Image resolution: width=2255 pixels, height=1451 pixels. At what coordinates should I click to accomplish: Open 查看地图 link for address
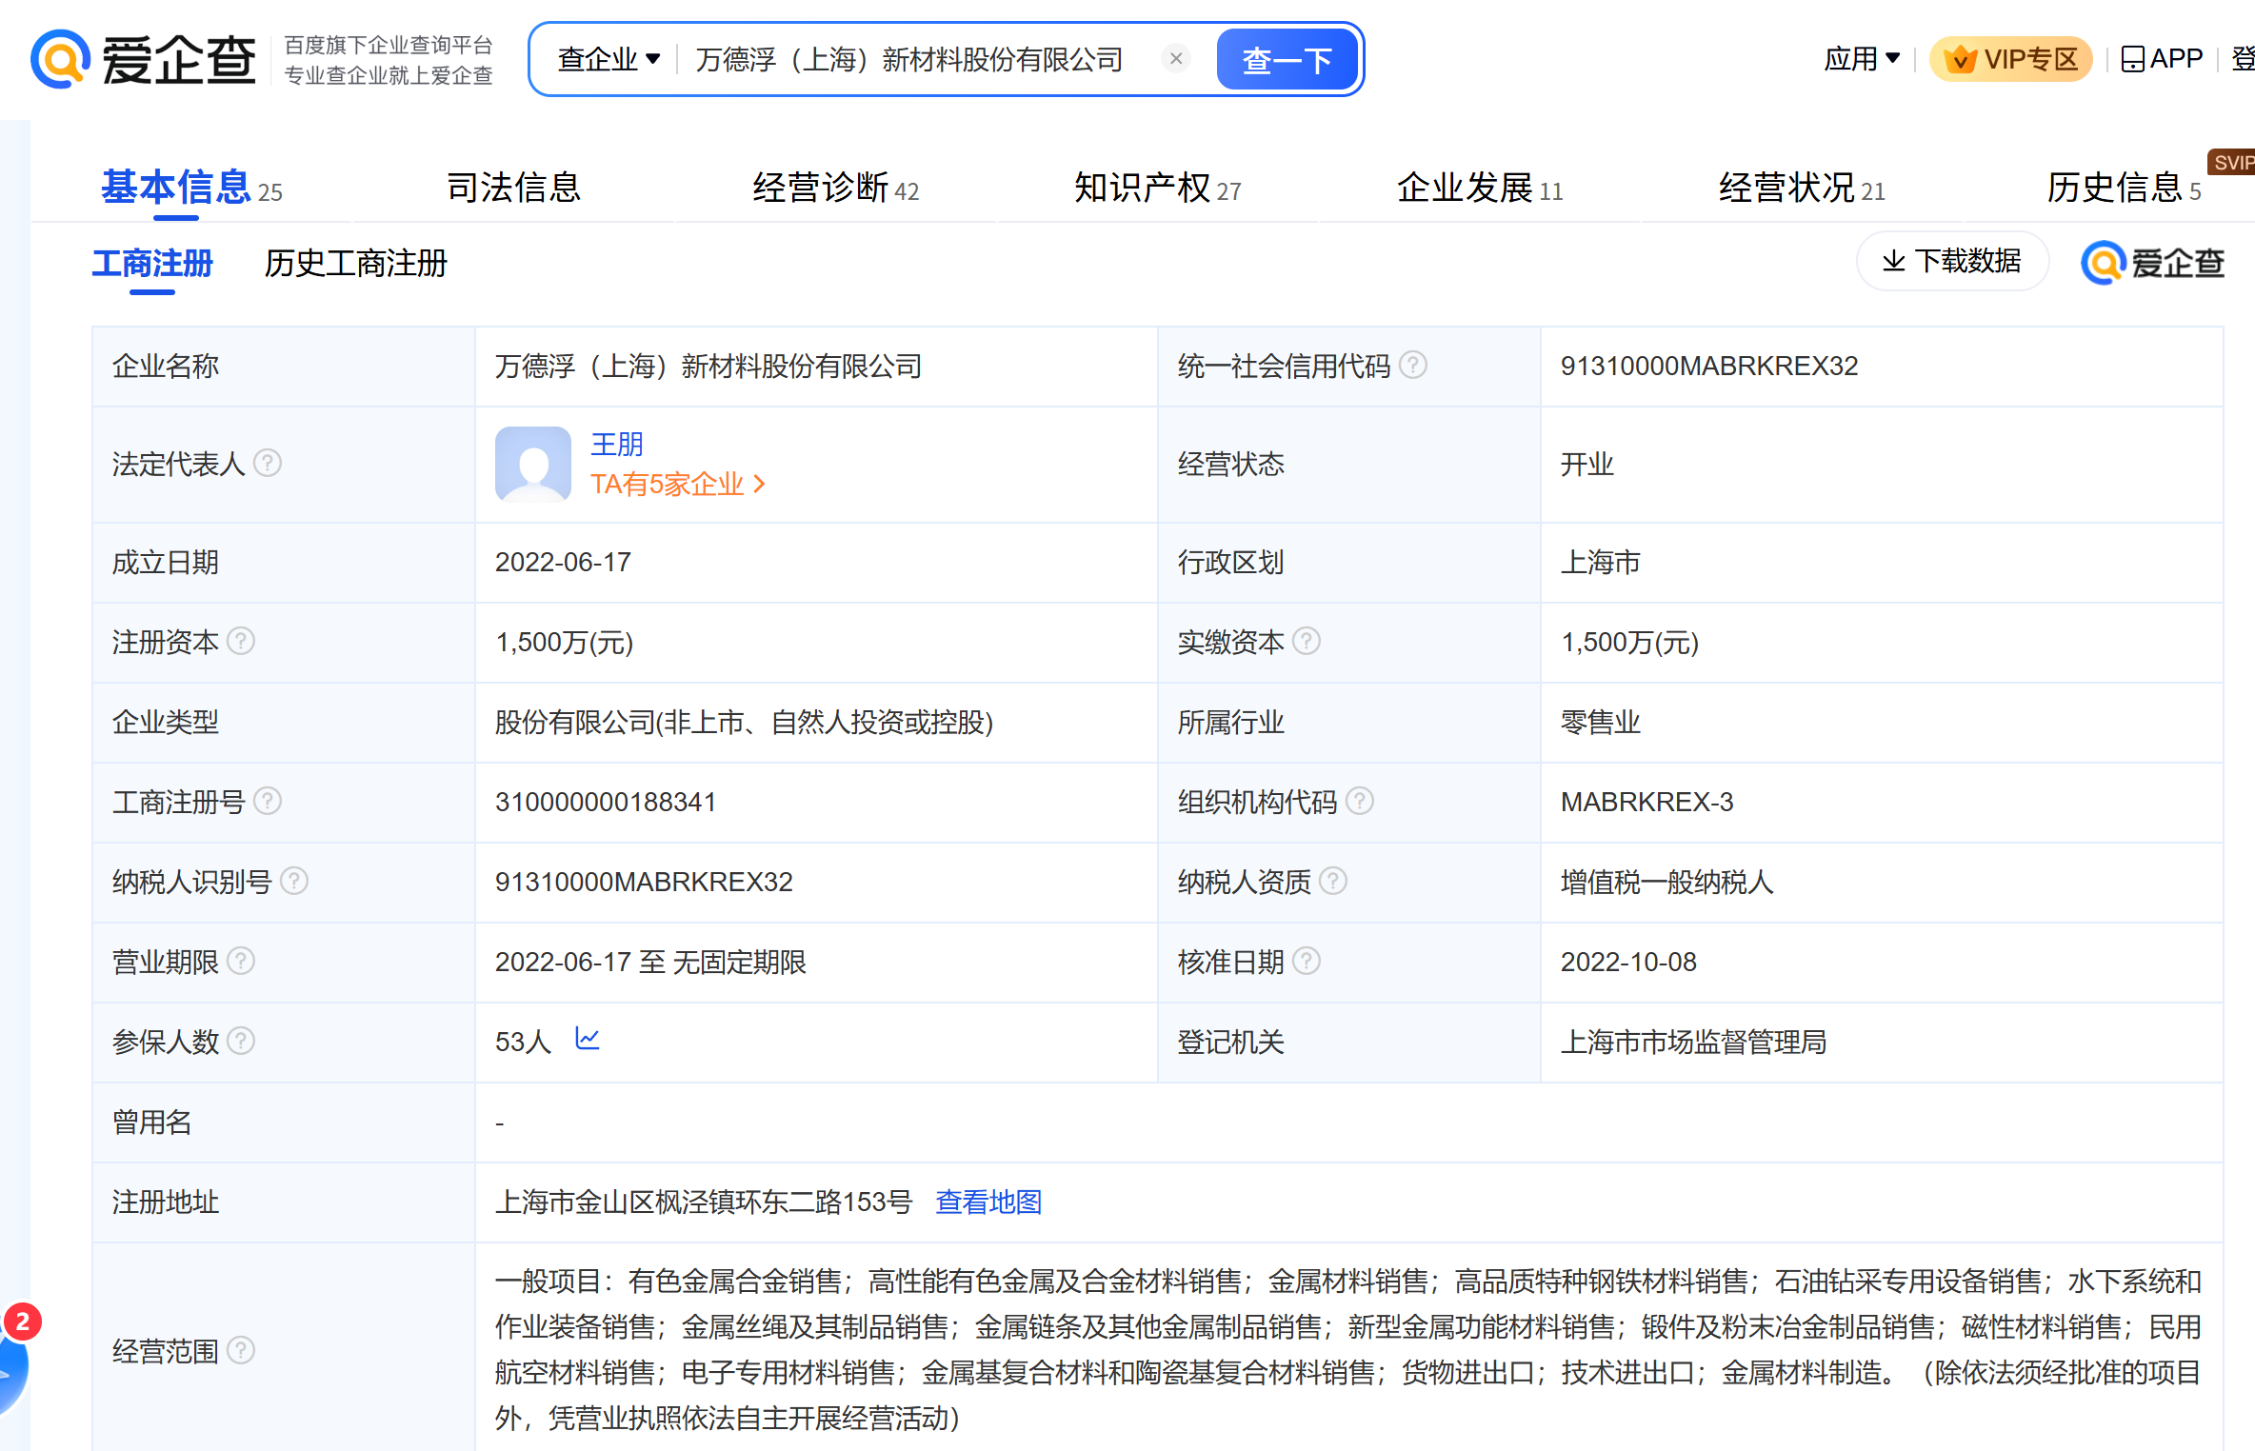(x=988, y=1202)
